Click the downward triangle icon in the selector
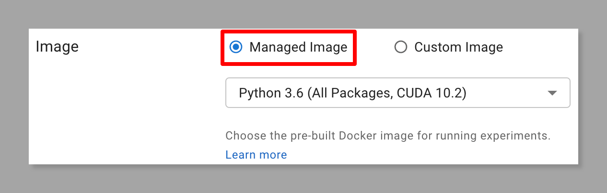 552,93
